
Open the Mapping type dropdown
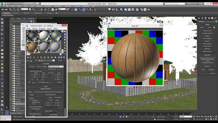pos(56,67)
